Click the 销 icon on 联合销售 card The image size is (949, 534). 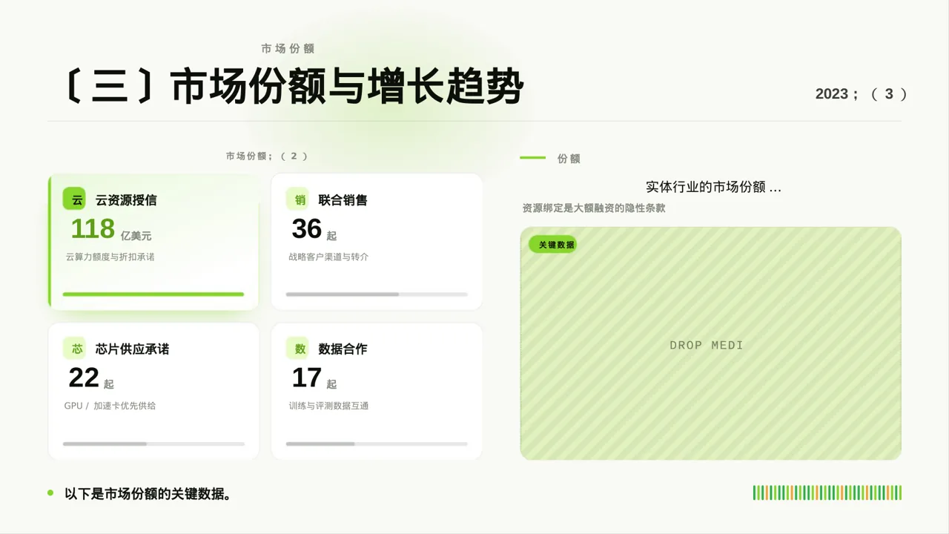coord(298,200)
